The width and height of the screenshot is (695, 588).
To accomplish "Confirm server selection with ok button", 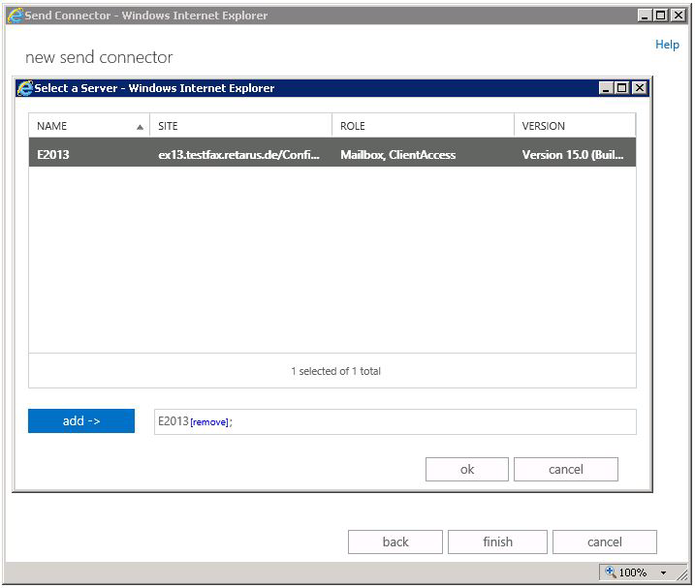I will click(466, 469).
